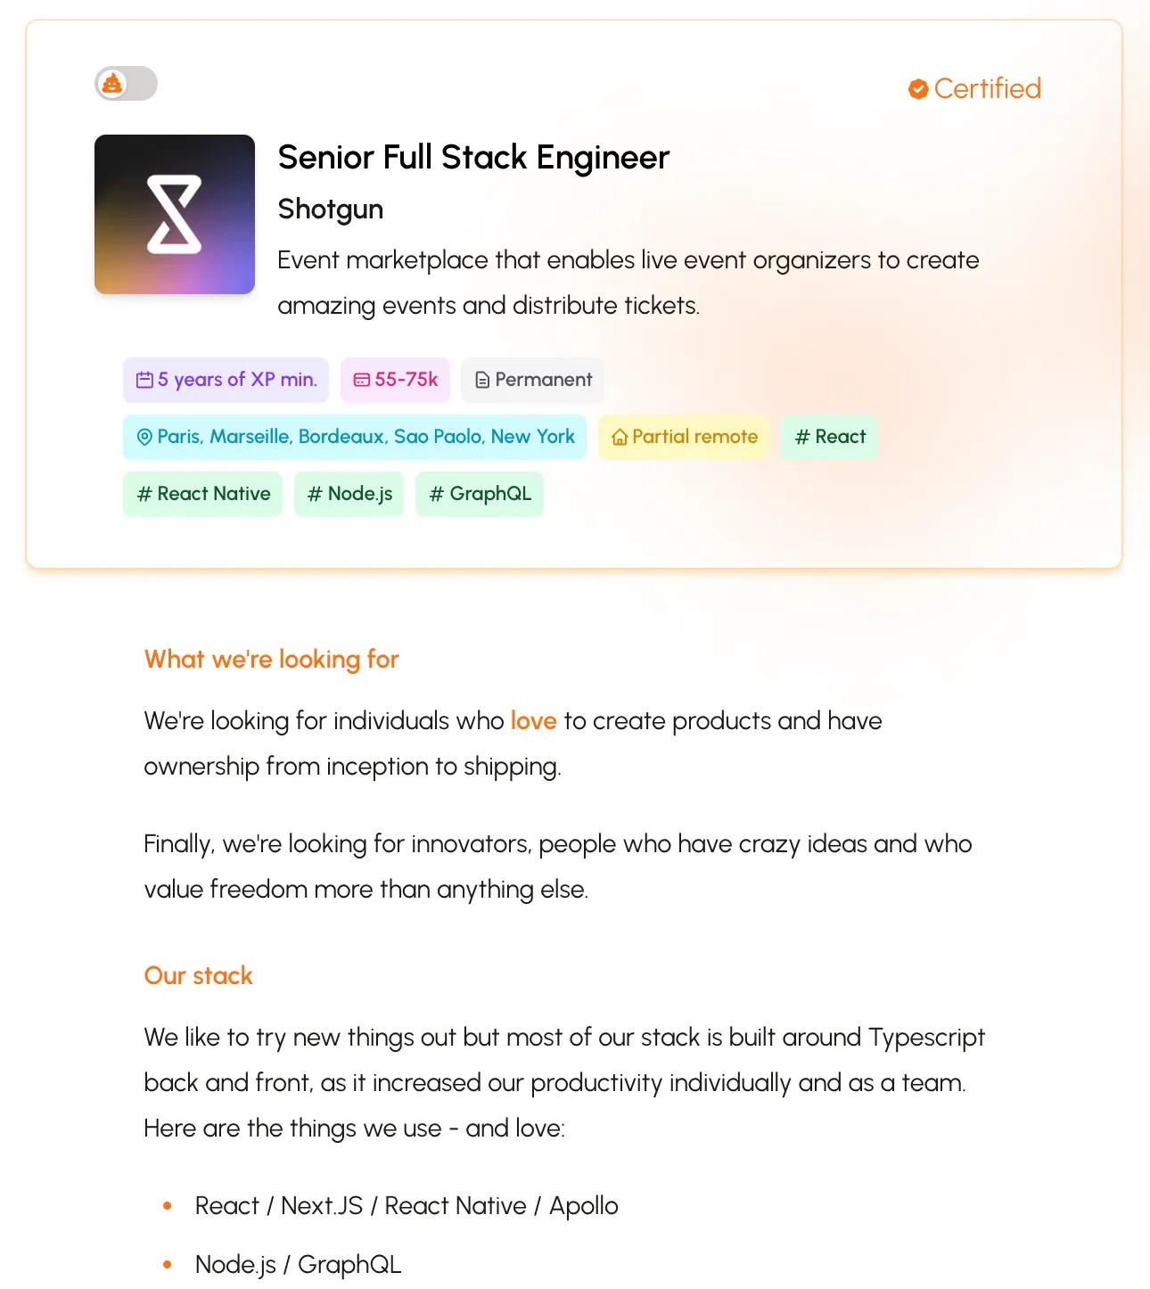The image size is (1150, 1289).
Task: Open the Senior Full Stack Engineer title
Action: [x=473, y=158]
